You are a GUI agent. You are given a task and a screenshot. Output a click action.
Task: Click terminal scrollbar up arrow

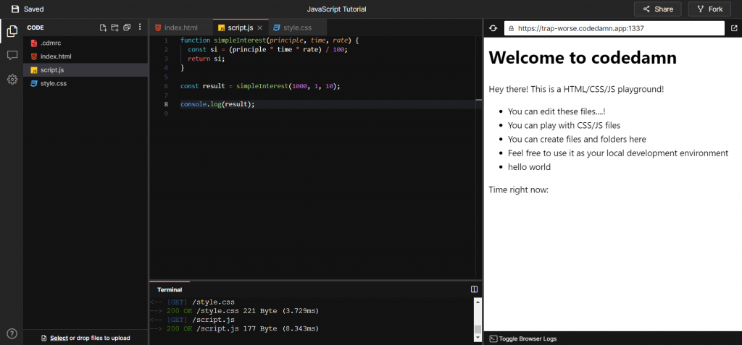(478, 302)
